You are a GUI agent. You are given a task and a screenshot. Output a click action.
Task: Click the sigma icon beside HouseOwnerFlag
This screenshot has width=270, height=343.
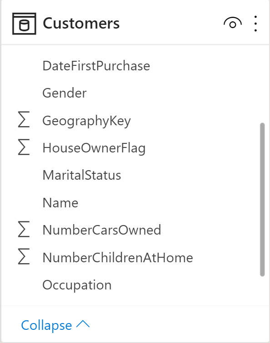tap(24, 147)
